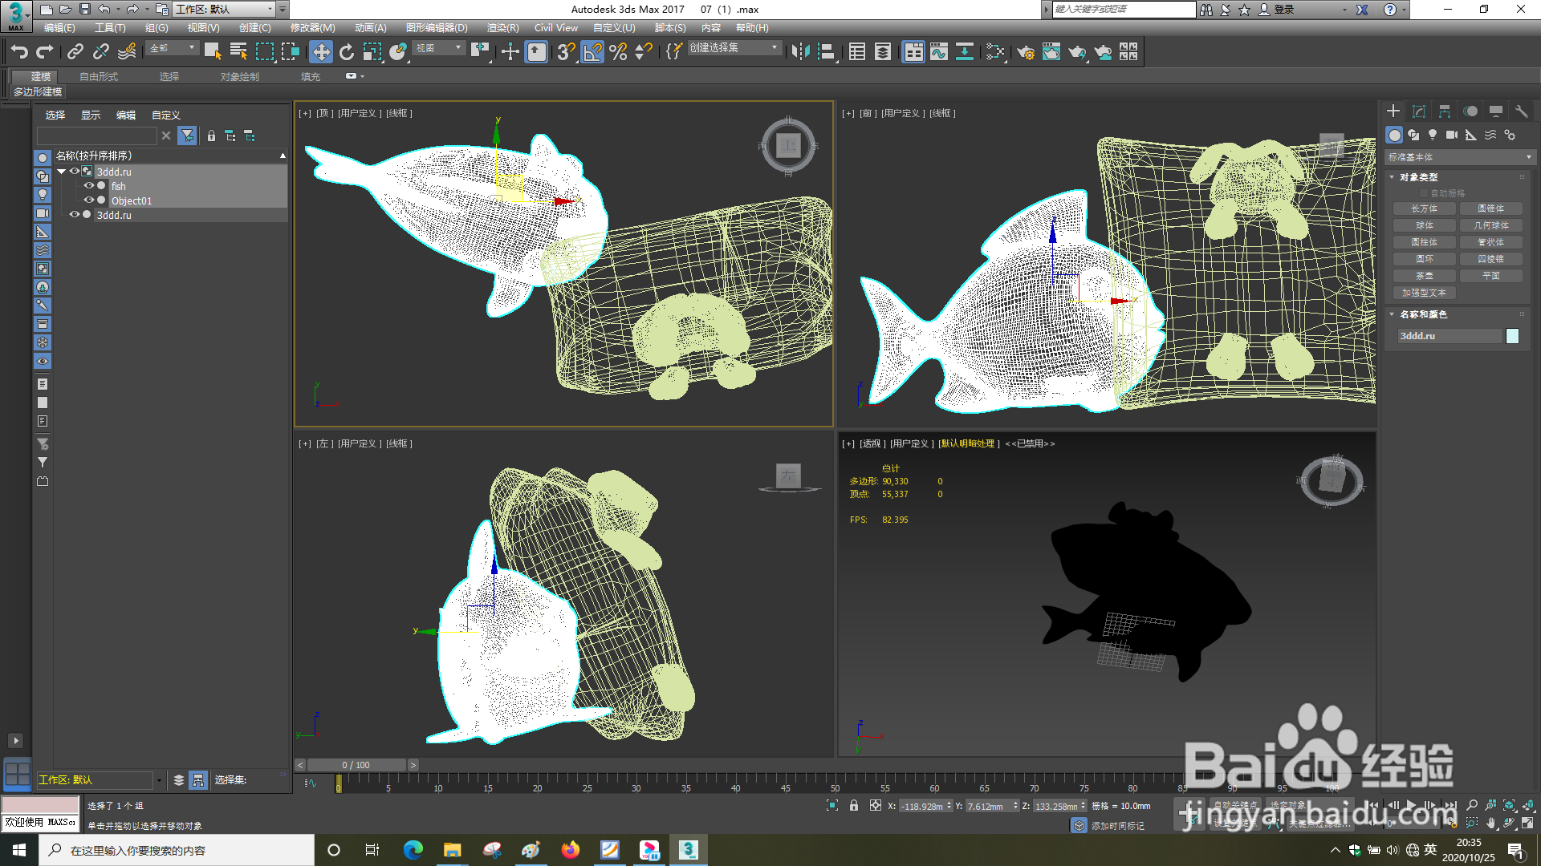Image resolution: width=1541 pixels, height=866 pixels.
Task: Open the Render Setup teapot icon
Action: click(x=1025, y=52)
